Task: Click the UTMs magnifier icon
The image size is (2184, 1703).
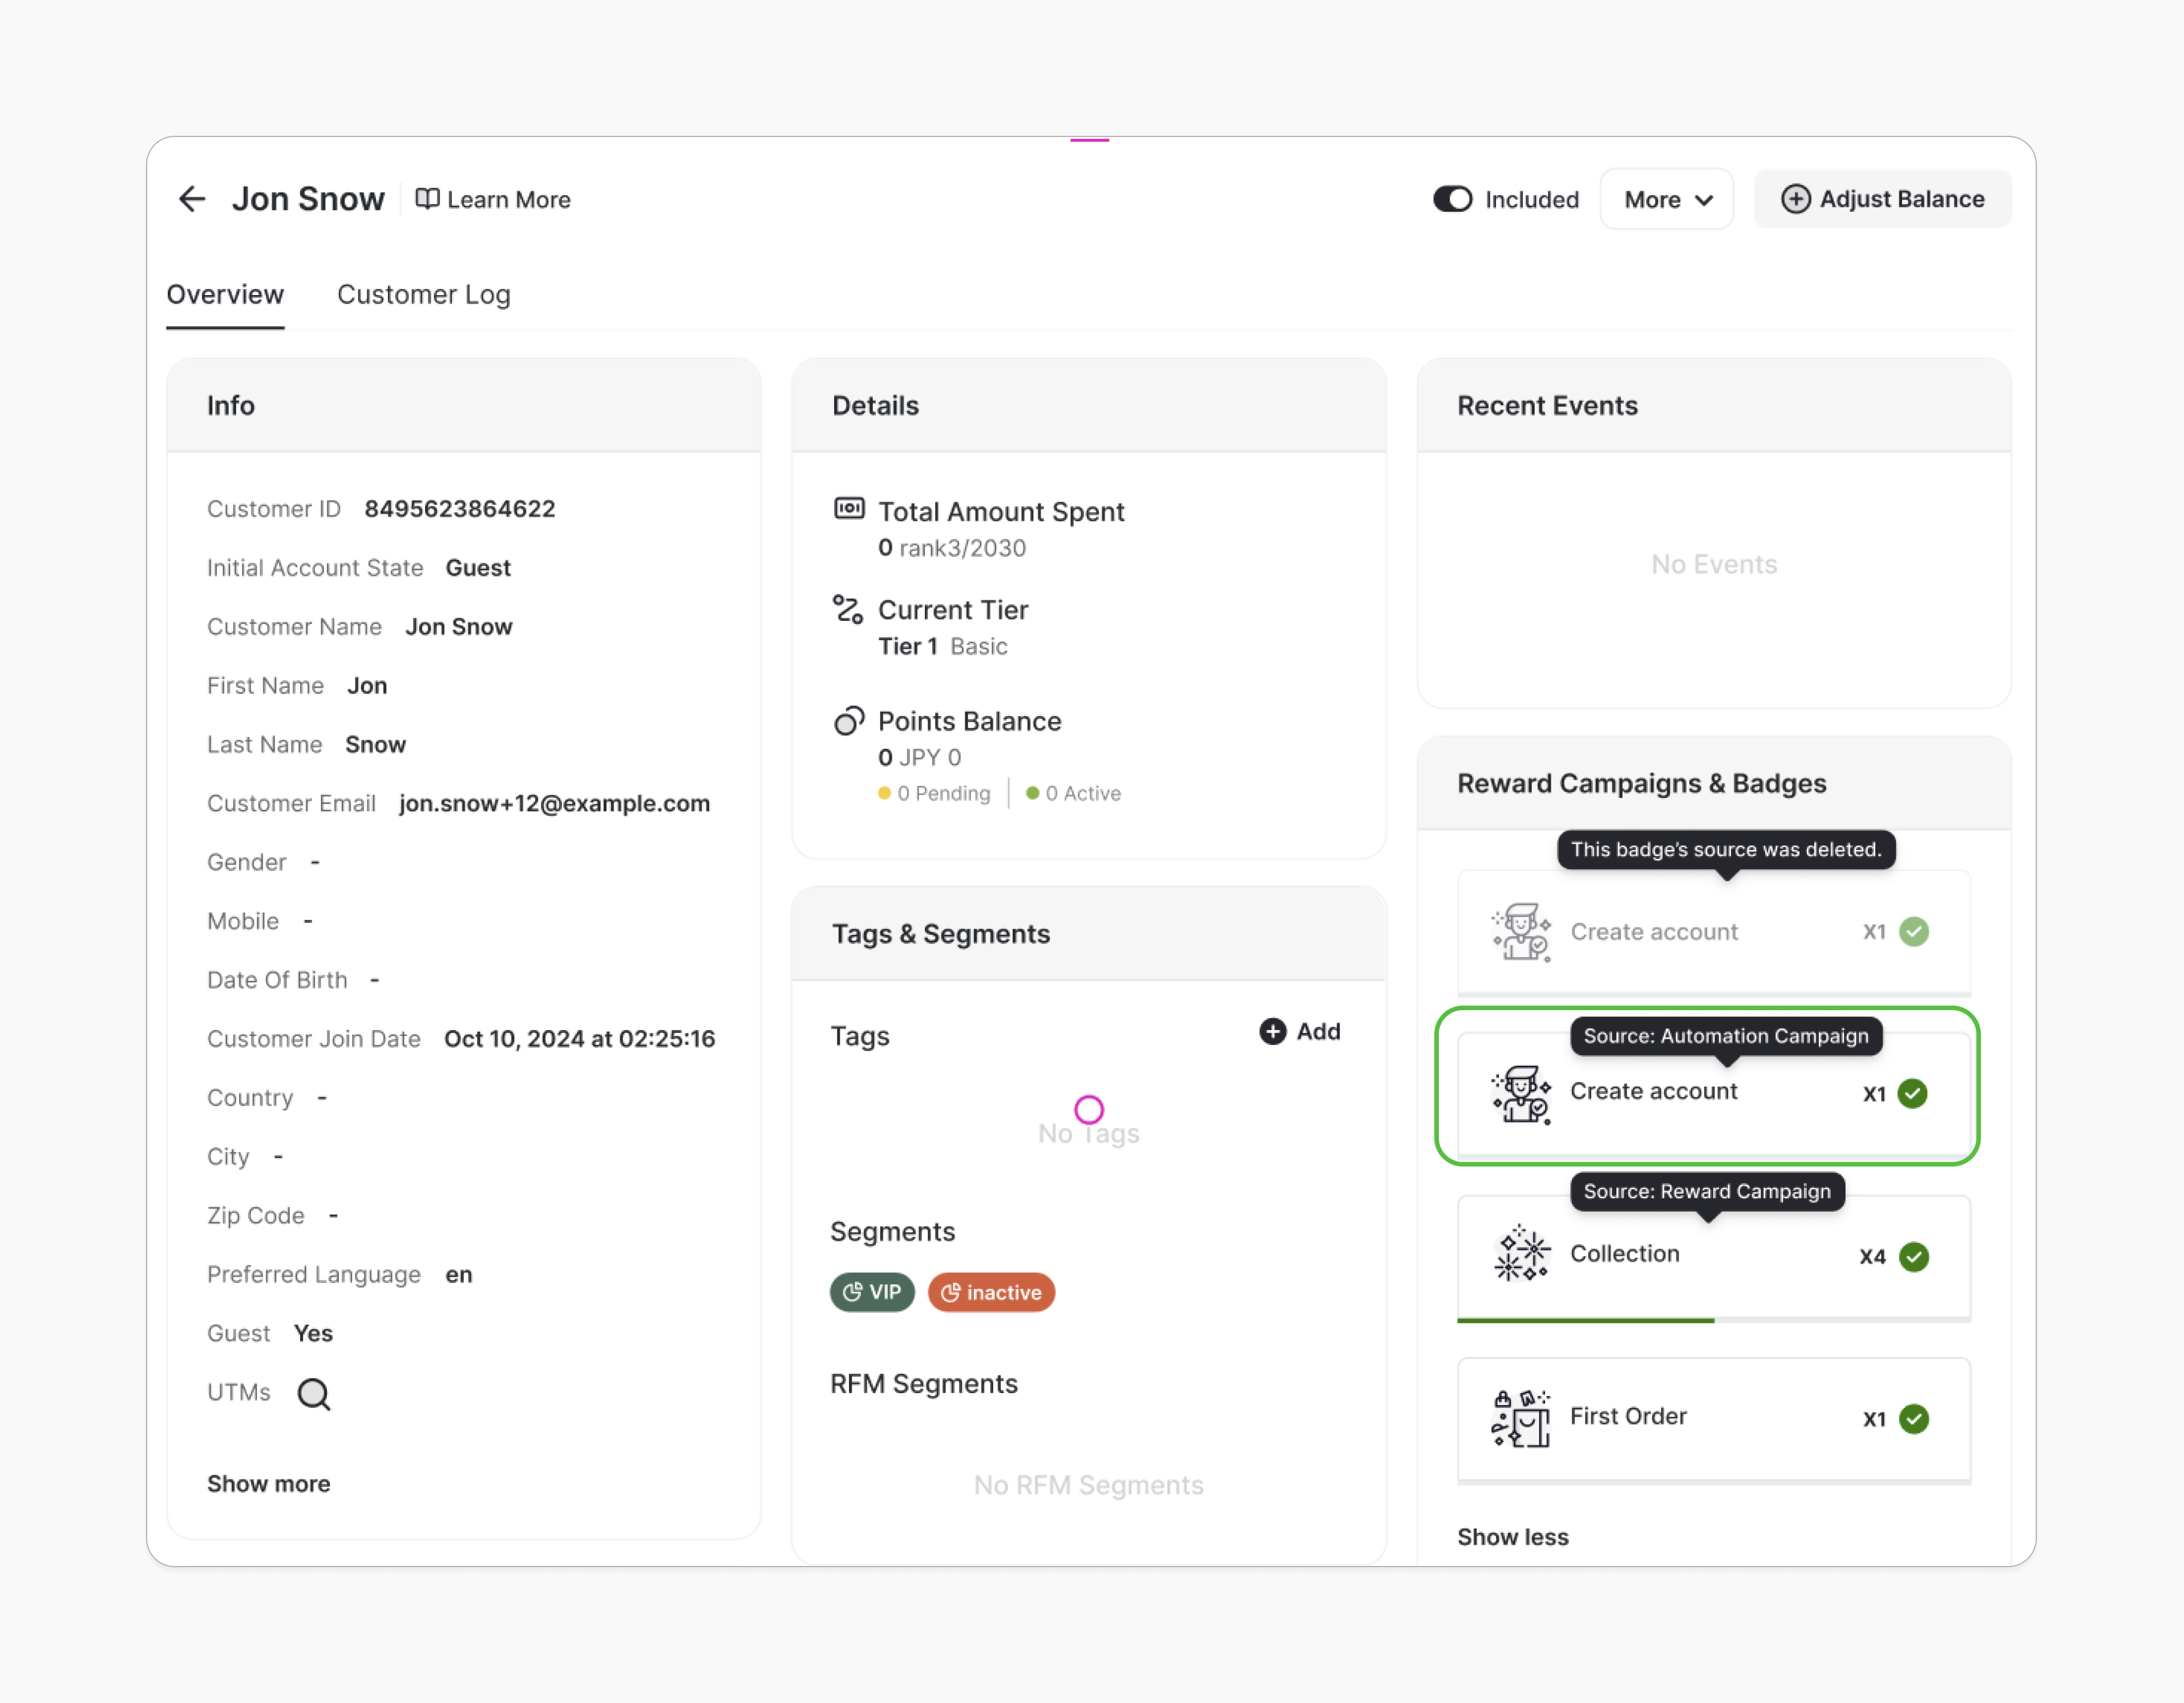Action: click(313, 1393)
